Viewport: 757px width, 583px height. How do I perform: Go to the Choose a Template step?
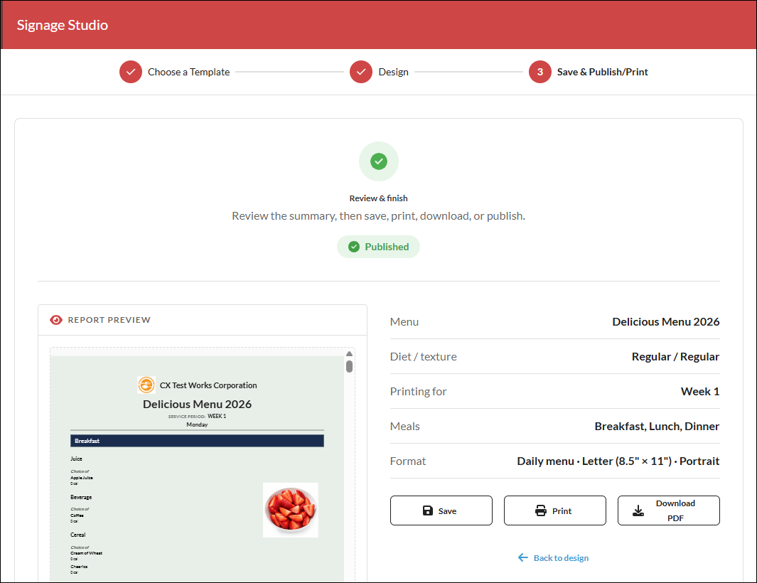(x=189, y=72)
